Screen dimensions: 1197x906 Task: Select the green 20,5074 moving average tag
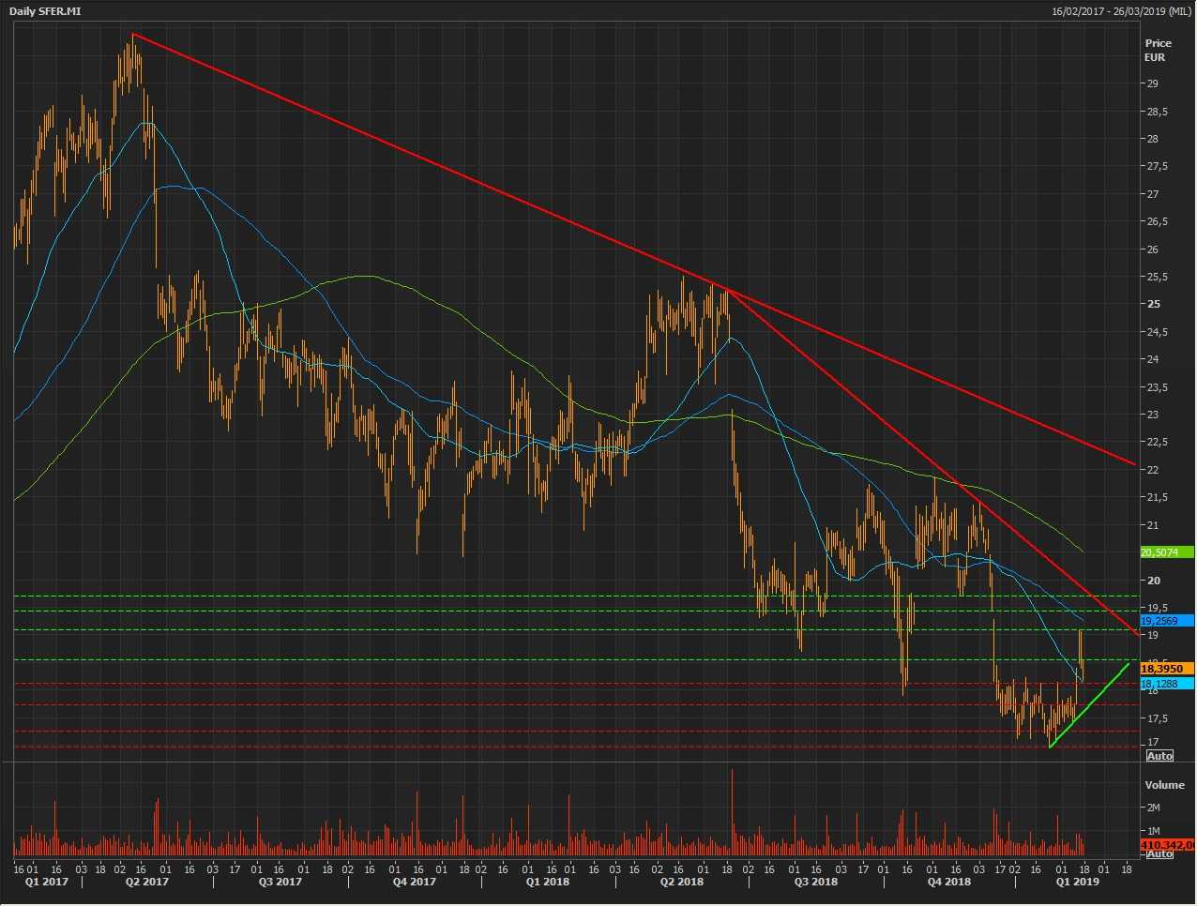[1166, 552]
